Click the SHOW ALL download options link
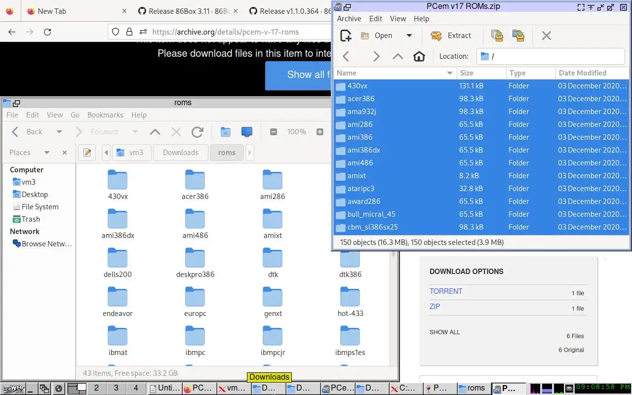Image resolution: width=632 pixels, height=395 pixels. [444, 332]
